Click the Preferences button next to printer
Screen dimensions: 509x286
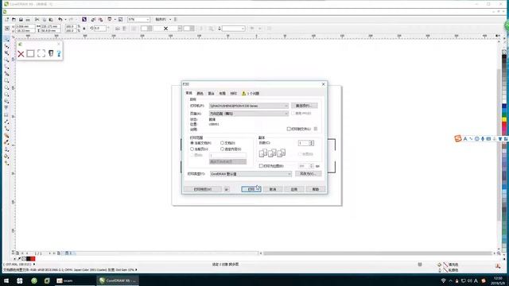[x=305, y=106]
